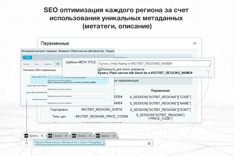Tick the checkbox under META DESCRIPTION field
Screen dimensions: 234x156
pos(49,96)
